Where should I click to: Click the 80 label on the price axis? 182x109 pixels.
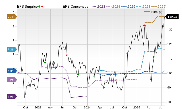point(169,102)
